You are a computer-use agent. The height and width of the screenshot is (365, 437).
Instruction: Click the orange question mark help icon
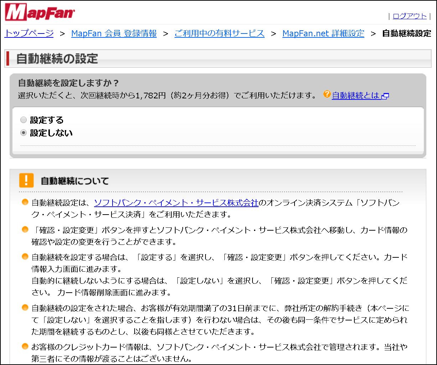(327, 94)
